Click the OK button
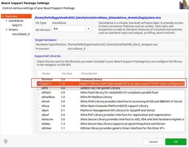Screen dimensions: 189x148 [x=176, y=142]
